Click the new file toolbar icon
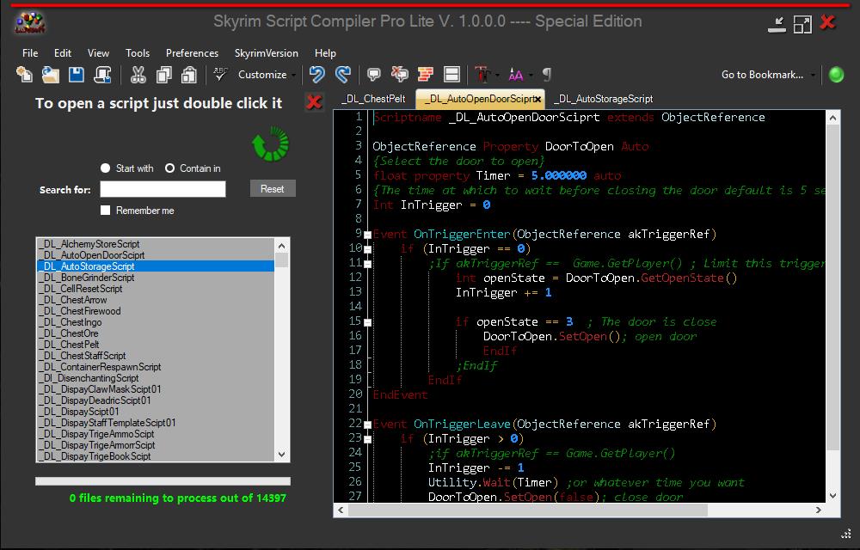This screenshot has width=860, height=550. tap(24, 75)
